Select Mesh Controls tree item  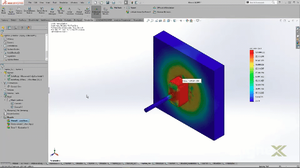point(15,100)
